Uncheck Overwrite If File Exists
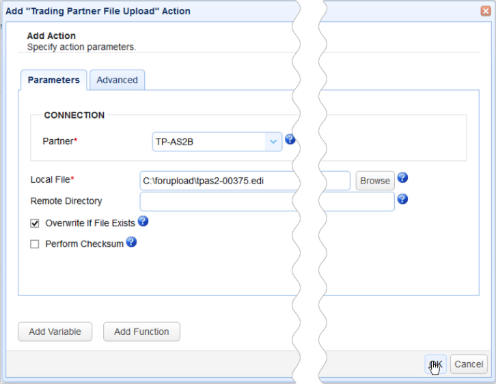The image size is (496, 384). pyautogui.click(x=35, y=223)
